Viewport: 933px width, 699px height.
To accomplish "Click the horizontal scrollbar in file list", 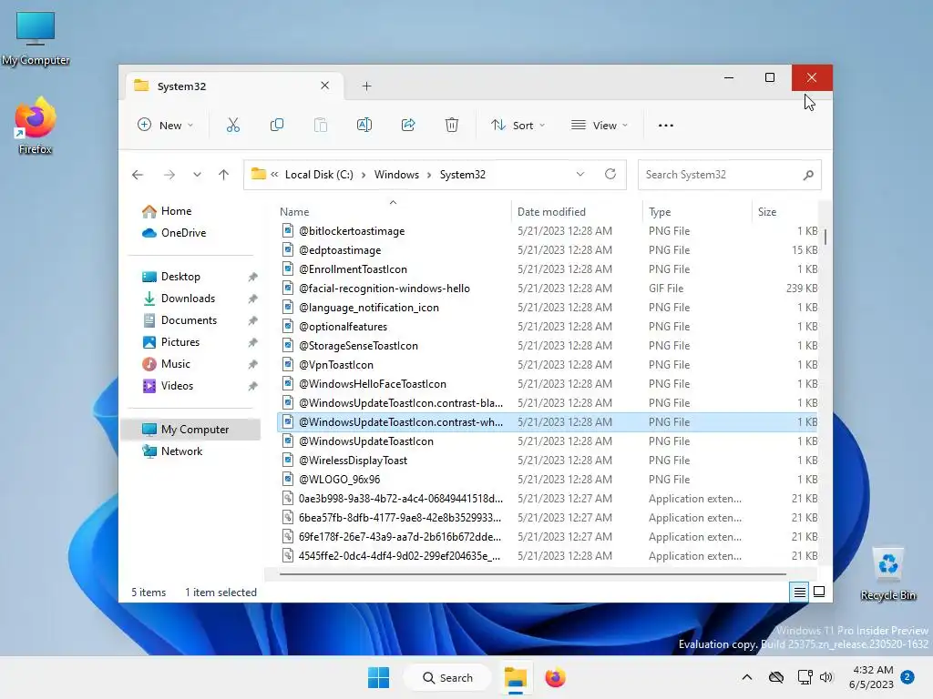I will (x=532, y=574).
